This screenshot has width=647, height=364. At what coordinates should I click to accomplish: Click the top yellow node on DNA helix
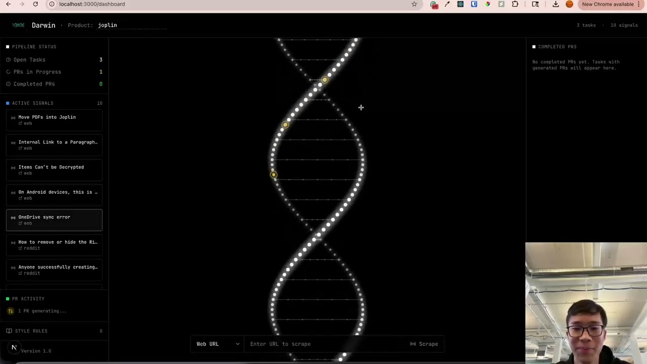(x=325, y=80)
